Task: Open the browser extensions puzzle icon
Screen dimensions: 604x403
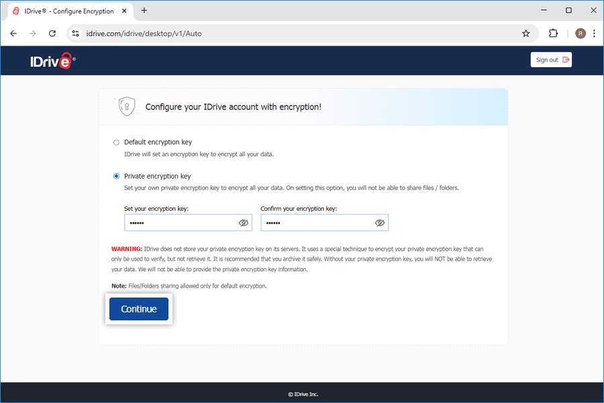Action: 553,34
